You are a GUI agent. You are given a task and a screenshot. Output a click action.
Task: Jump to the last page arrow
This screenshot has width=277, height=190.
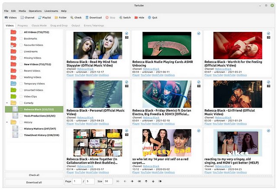point(139,181)
